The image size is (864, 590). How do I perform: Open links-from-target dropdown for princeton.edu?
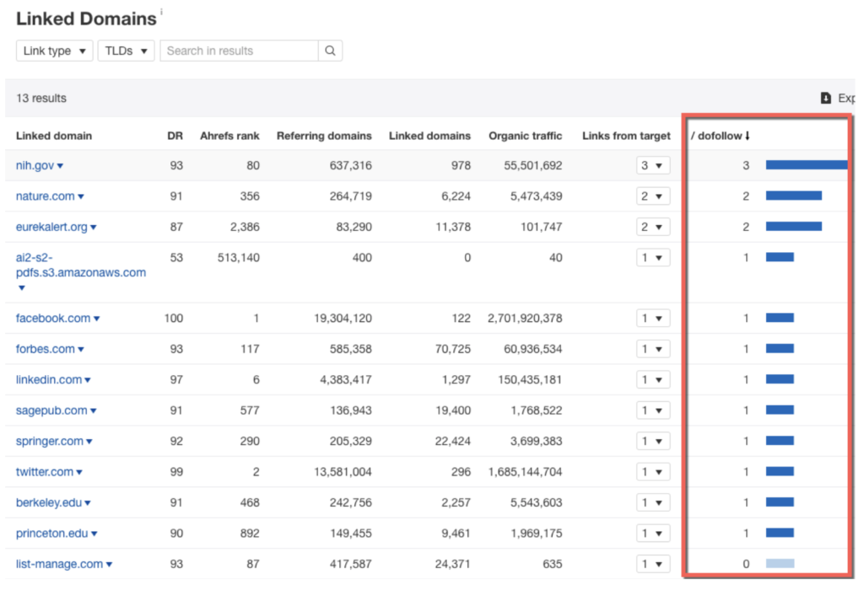(x=653, y=534)
